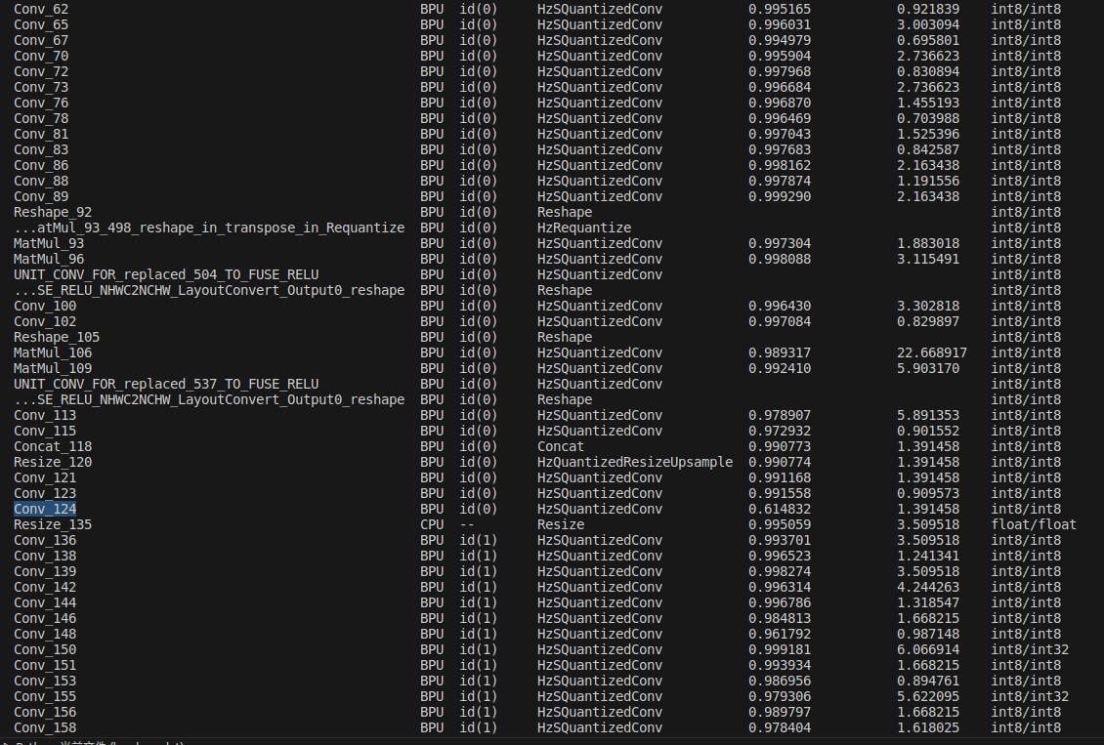Click the CPU label in the Resize_135 row
Image resolution: width=1104 pixels, height=745 pixels.
[x=432, y=524]
